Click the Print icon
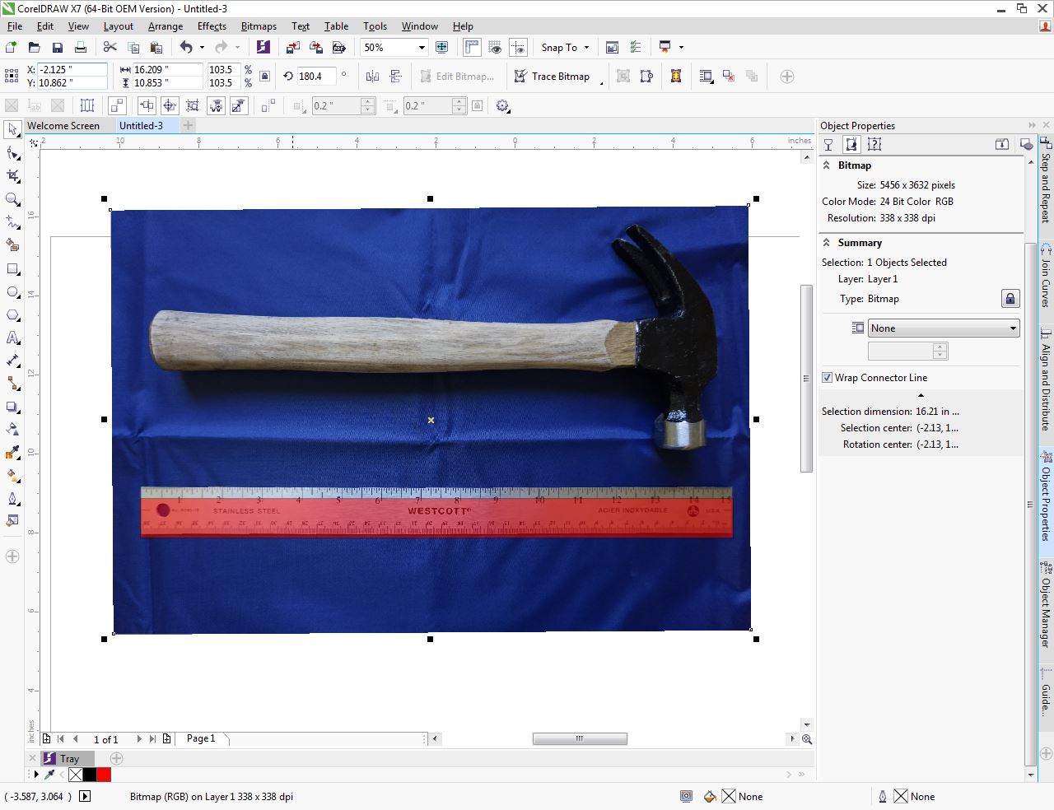Viewport: 1054px width, 810px height. coord(81,48)
